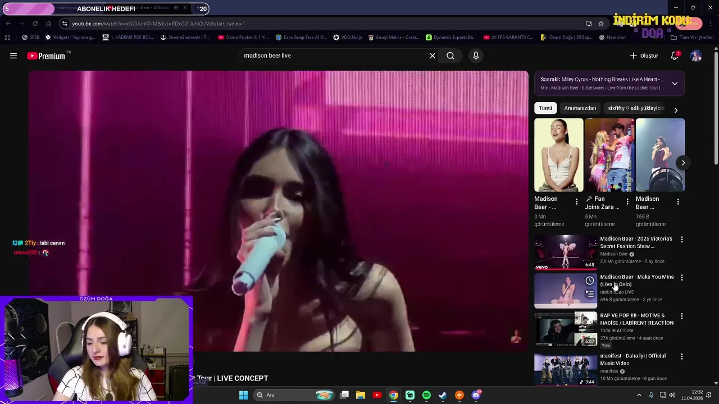Image resolution: width=719 pixels, height=404 pixels.
Task: Open the taskbar volume control
Action: tap(672, 395)
